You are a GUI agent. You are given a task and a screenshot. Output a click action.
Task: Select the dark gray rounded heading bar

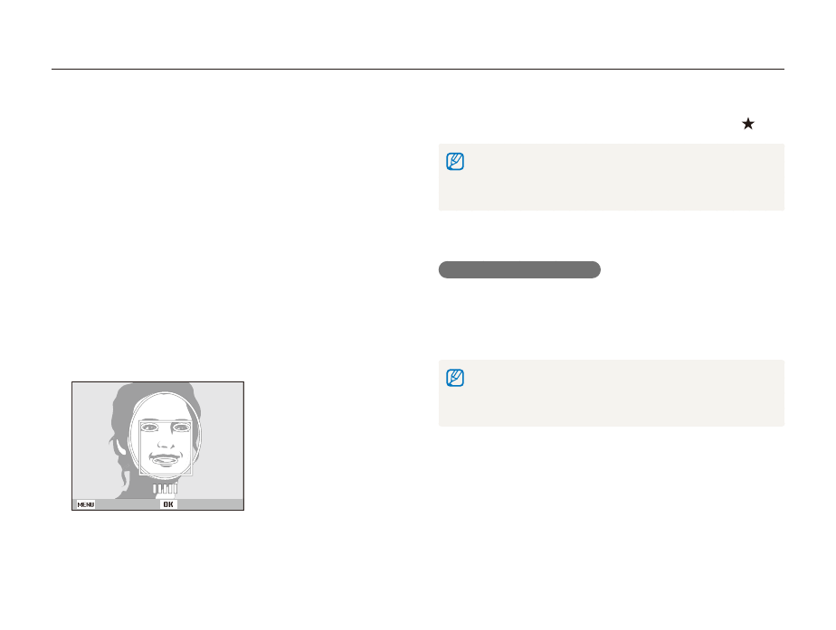point(519,269)
